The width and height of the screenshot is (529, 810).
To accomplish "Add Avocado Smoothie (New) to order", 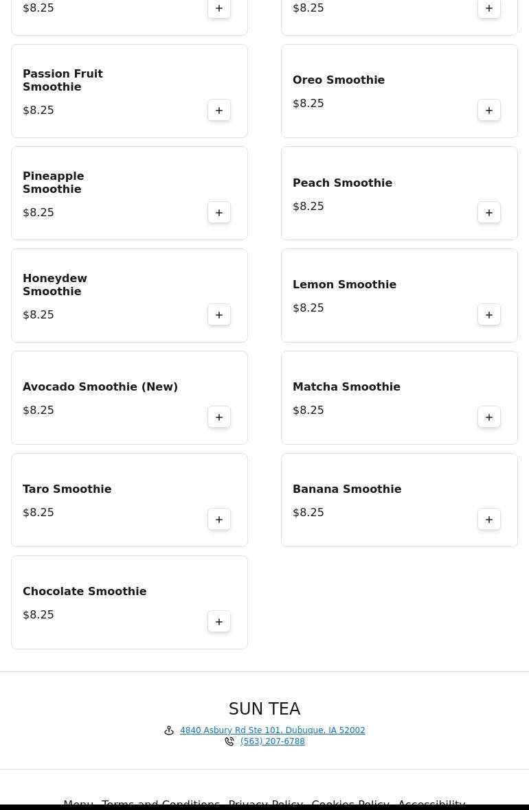I will (219, 417).
